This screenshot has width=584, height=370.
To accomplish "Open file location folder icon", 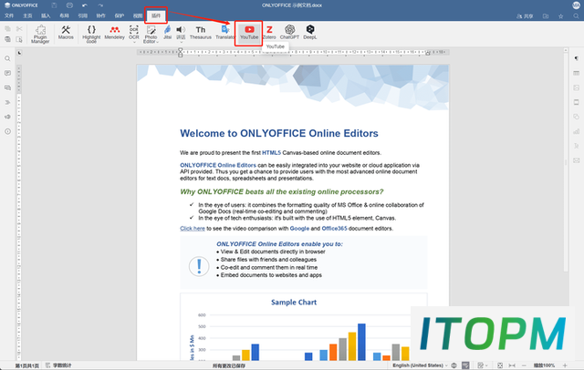I will [546, 16].
